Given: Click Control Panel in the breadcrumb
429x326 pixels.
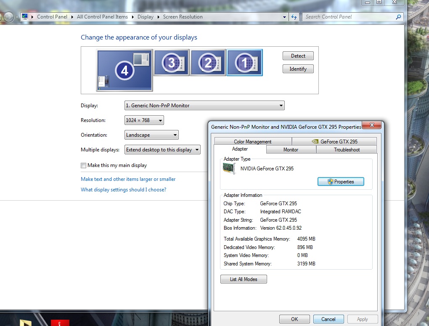Looking at the screenshot, I should [x=52, y=17].
